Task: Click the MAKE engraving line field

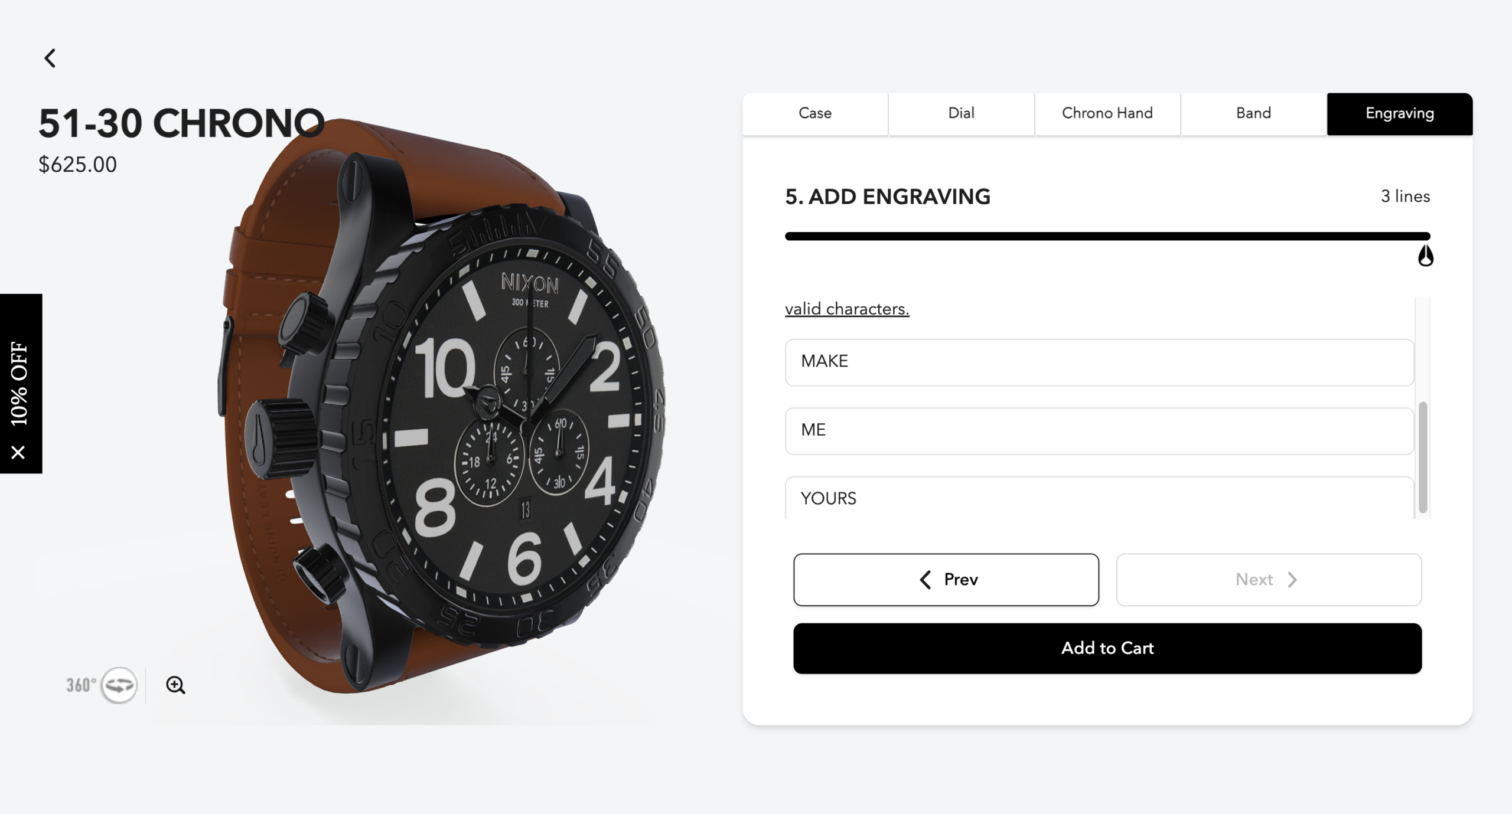Action: (x=1099, y=362)
